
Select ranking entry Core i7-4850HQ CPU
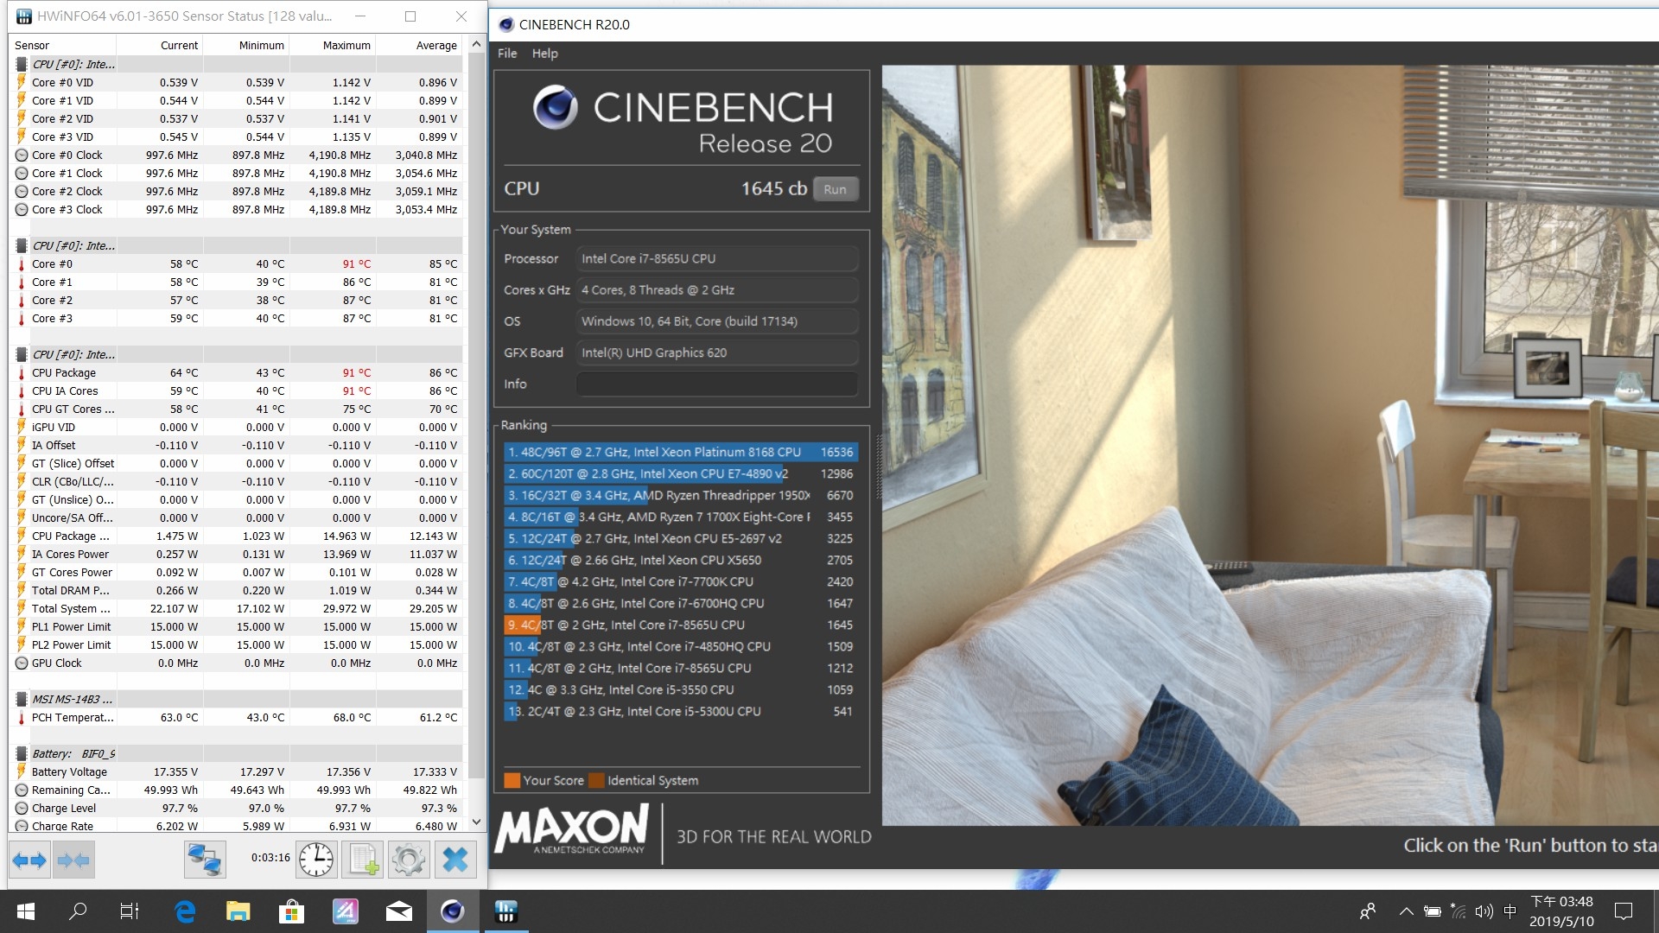(x=681, y=646)
